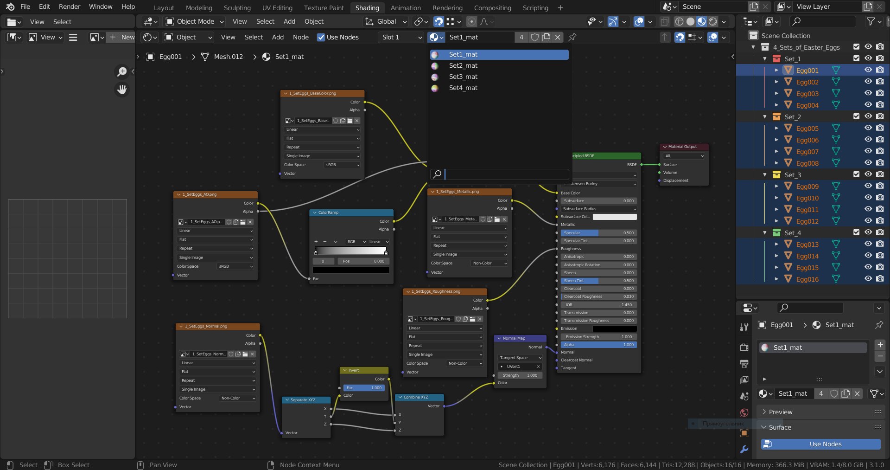
Task: Open the Tool properties tab icon
Action: (744, 327)
